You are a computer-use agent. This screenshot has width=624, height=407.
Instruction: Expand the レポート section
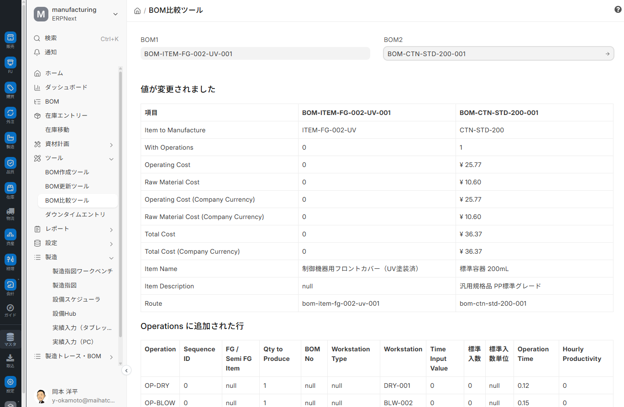point(111,229)
